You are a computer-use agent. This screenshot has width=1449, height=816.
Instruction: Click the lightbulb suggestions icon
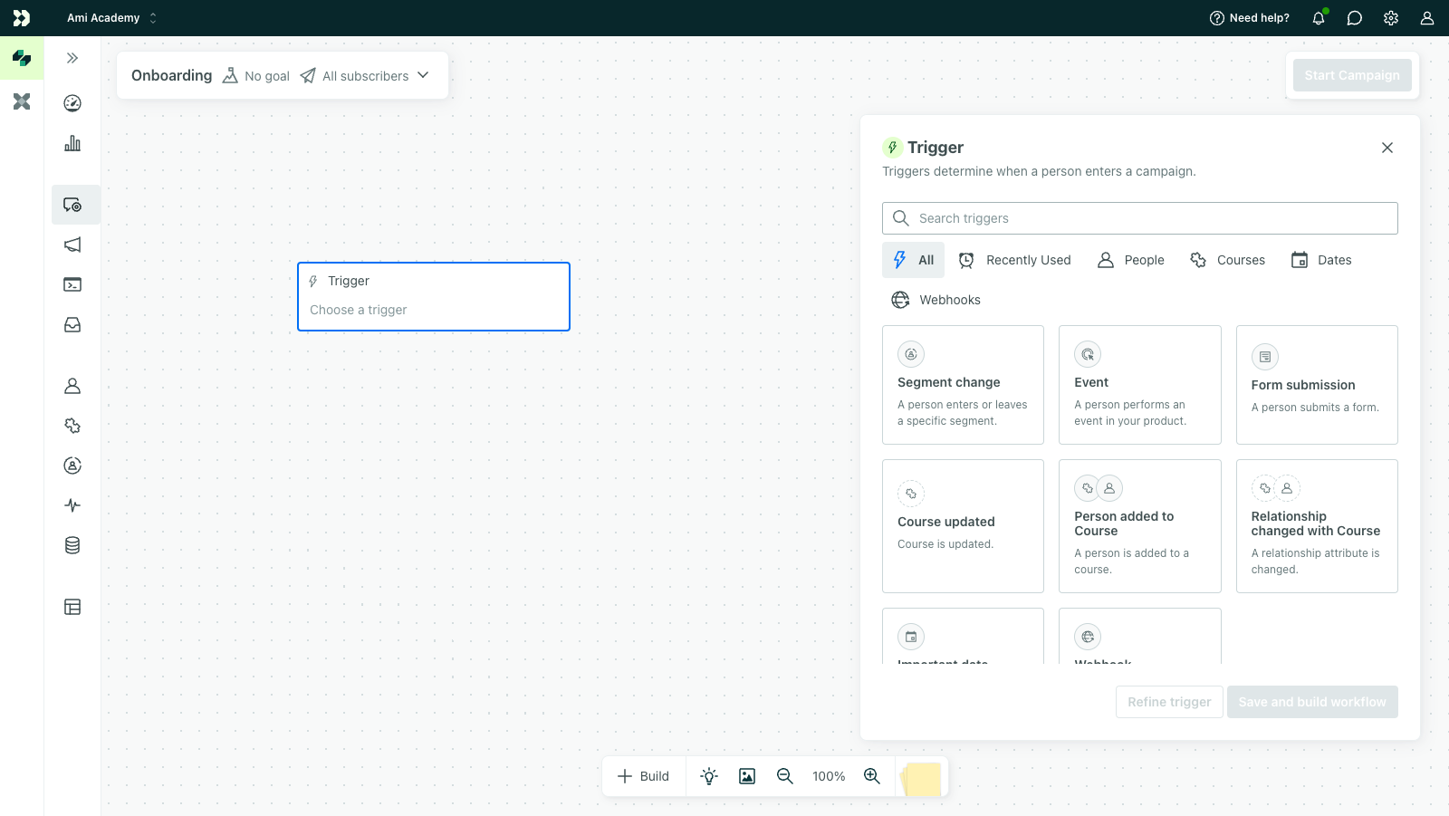[x=709, y=776]
